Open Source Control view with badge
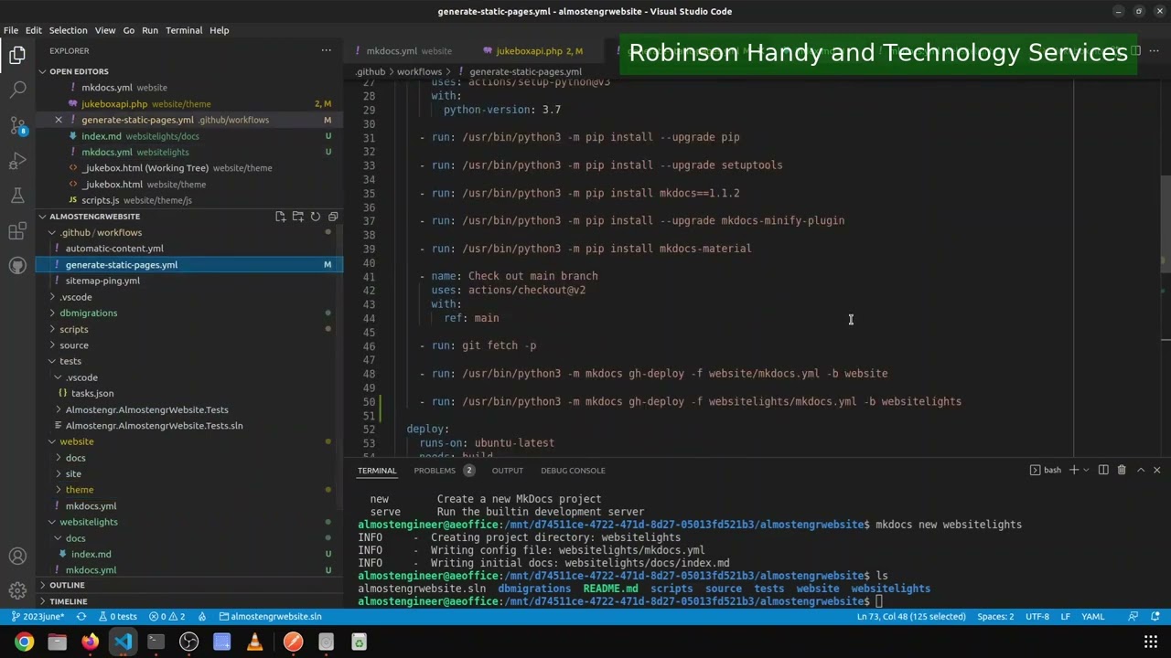1171x658 pixels. (17, 125)
